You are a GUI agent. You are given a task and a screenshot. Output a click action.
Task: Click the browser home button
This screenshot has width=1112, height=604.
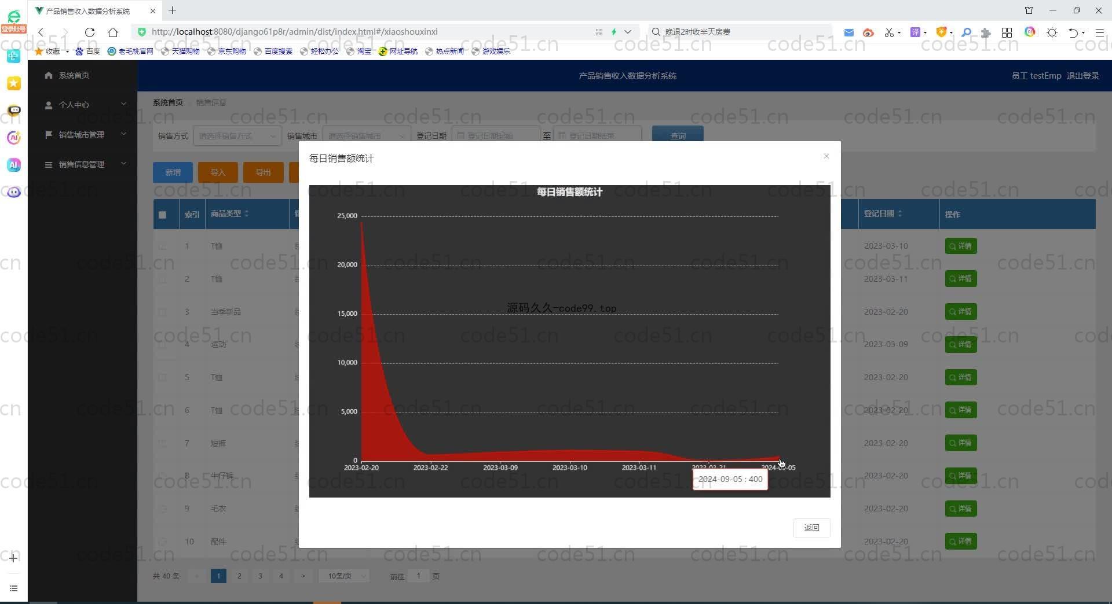[x=113, y=32]
